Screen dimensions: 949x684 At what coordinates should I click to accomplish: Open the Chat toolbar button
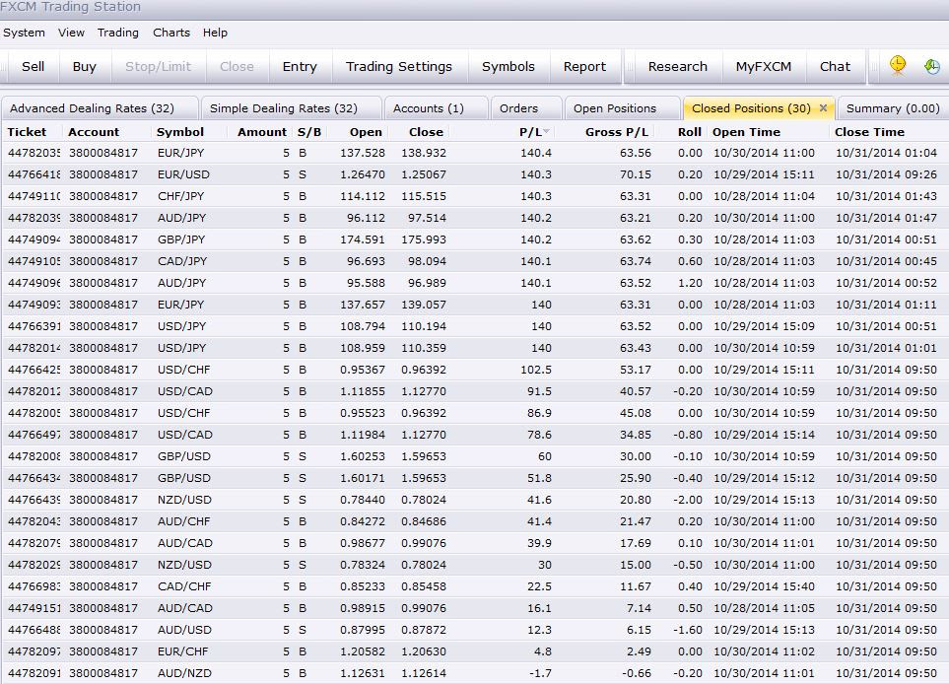[x=835, y=67]
